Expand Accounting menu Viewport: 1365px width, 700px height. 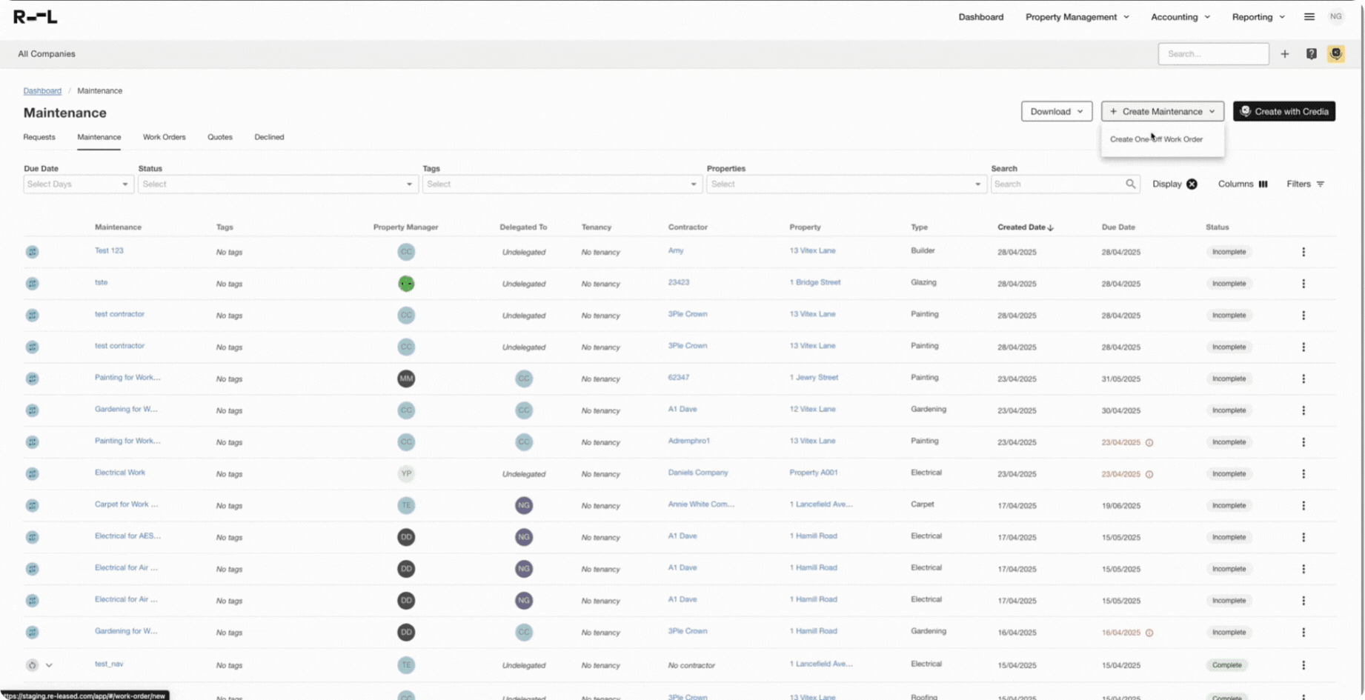(1180, 17)
